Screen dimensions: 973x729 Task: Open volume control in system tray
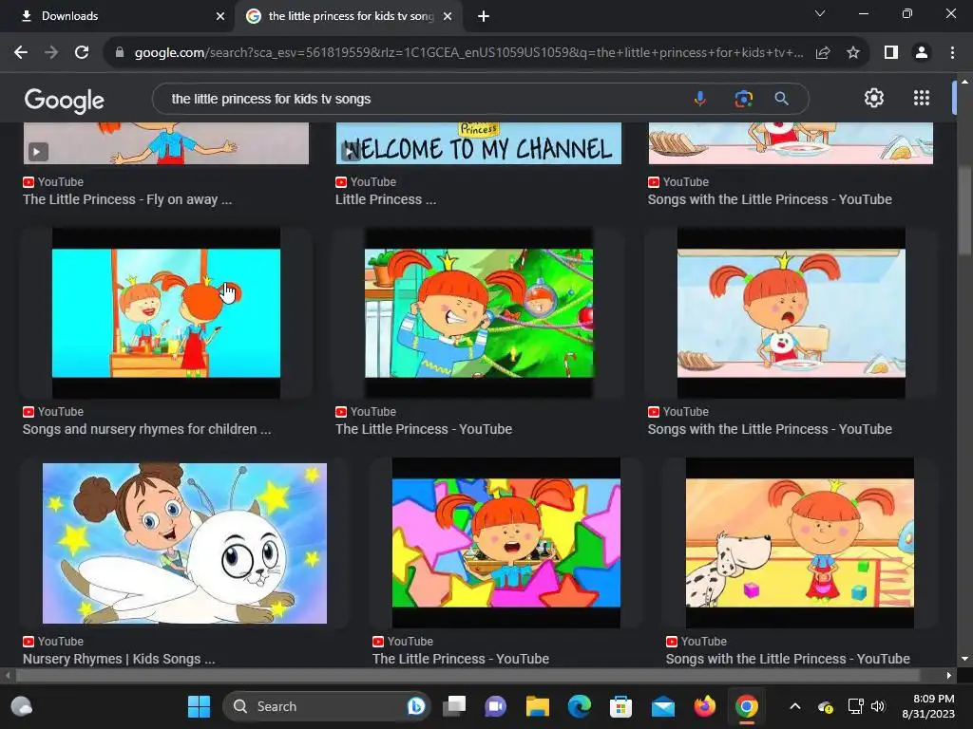[x=877, y=706]
